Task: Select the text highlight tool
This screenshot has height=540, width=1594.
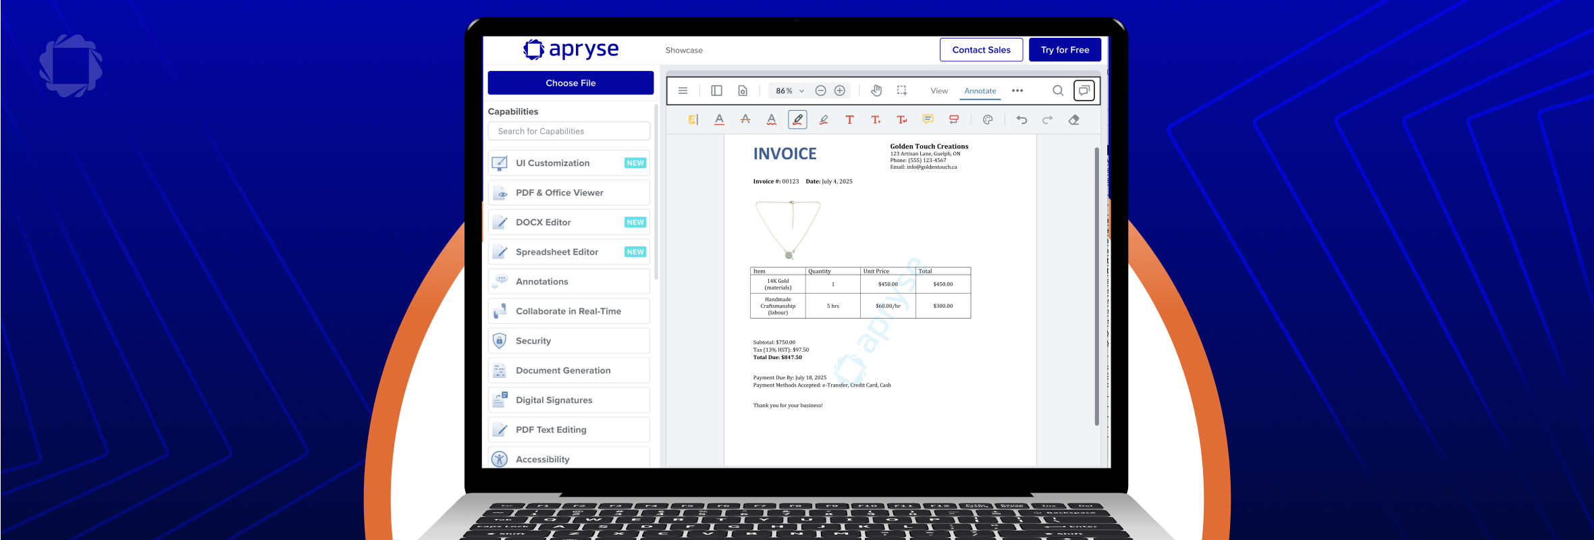Action: click(x=693, y=119)
